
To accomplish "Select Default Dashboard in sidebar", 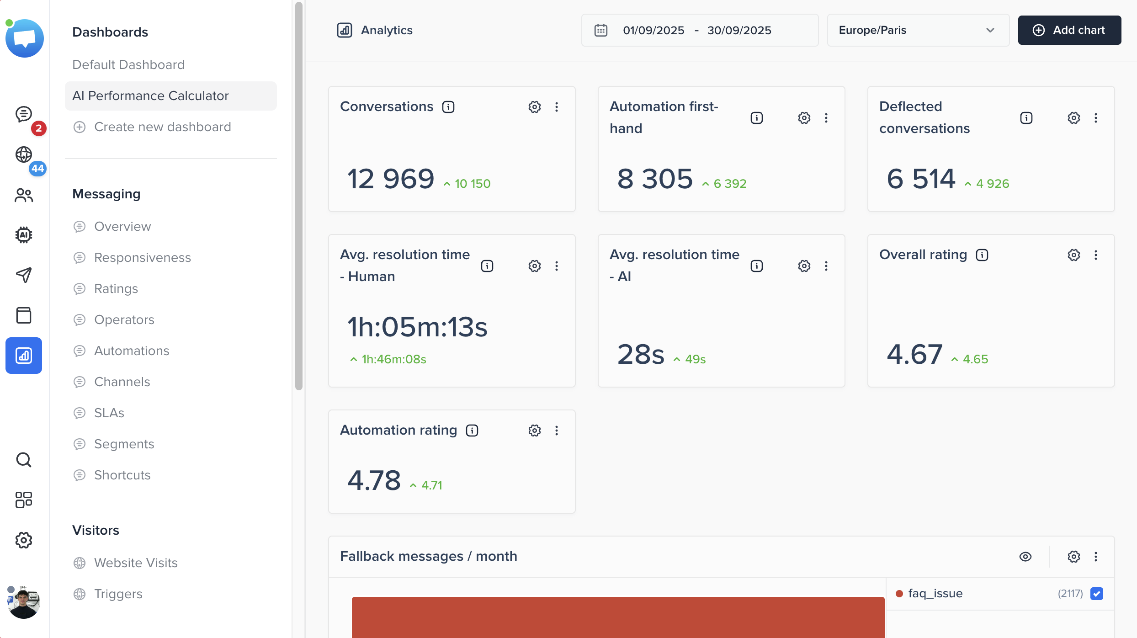I will 128,64.
